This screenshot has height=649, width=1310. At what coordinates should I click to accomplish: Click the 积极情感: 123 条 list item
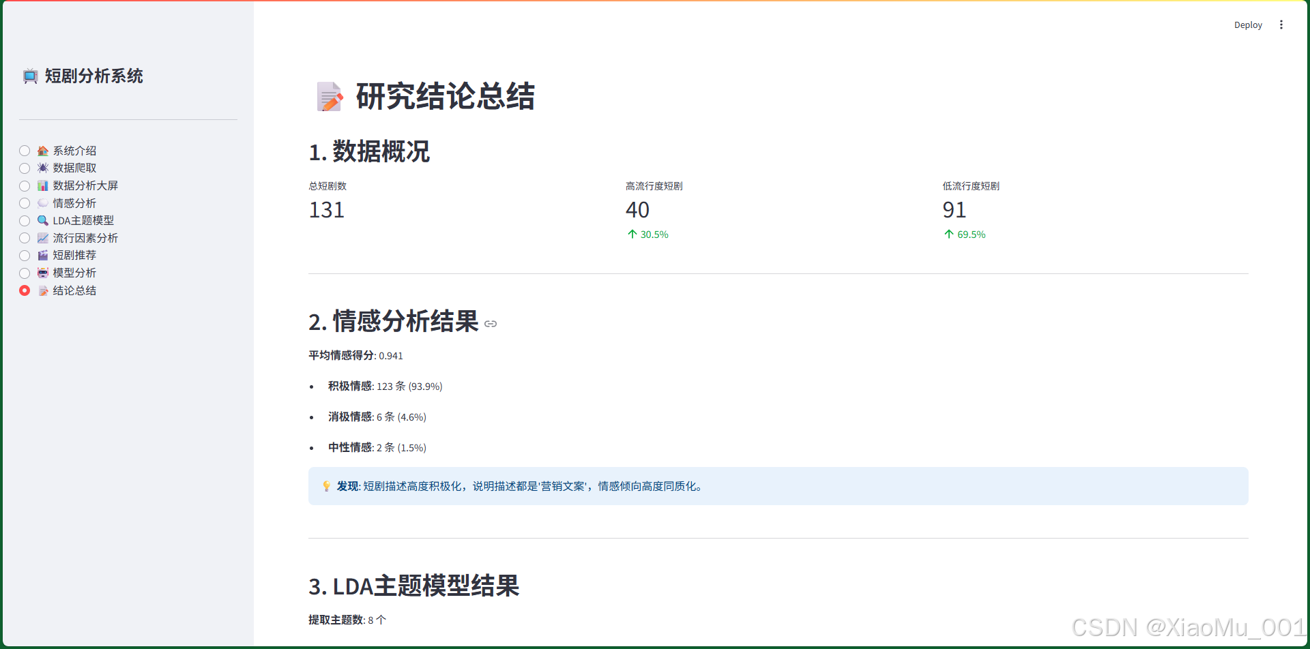[x=385, y=386]
